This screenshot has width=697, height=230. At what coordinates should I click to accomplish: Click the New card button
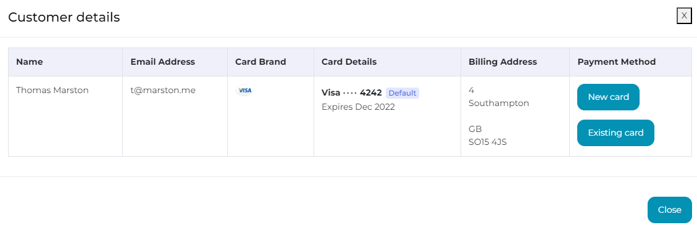(608, 97)
